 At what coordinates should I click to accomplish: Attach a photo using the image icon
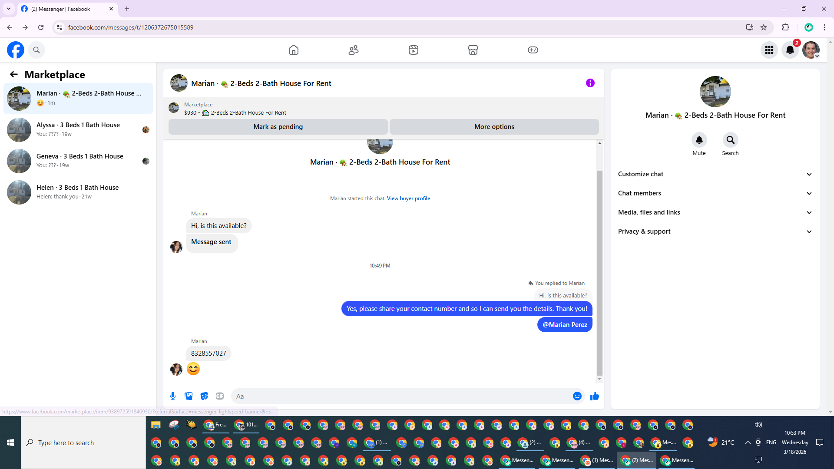pyautogui.click(x=189, y=396)
